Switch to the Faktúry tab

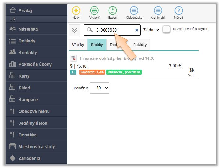click(140, 45)
